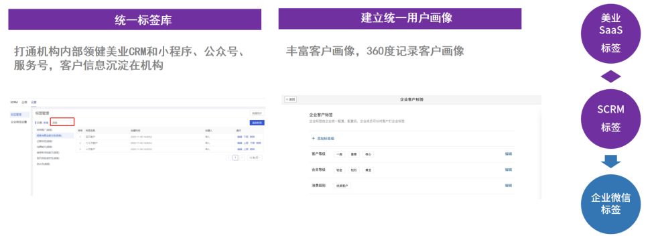Click 删除 in the 十万客户 row
Image resolution: width=654 pixels, height=246 pixels.
[252, 149]
